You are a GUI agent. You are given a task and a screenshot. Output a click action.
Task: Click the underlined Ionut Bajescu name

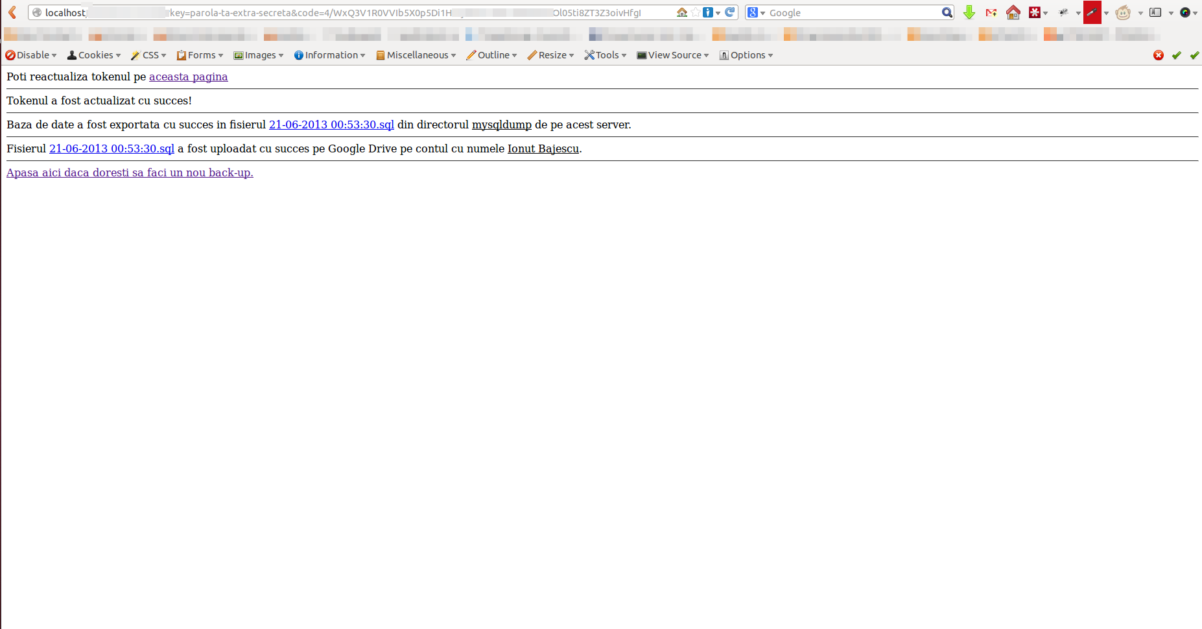(543, 148)
